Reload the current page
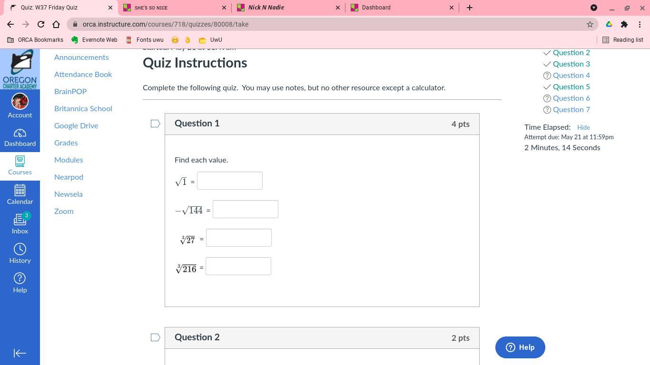This screenshot has width=650, height=365. click(x=41, y=24)
